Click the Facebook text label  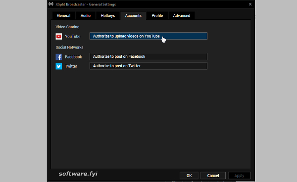[x=73, y=57]
